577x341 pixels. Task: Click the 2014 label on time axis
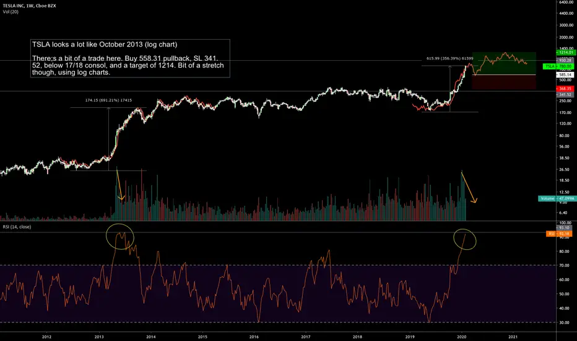(x=151, y=337)
